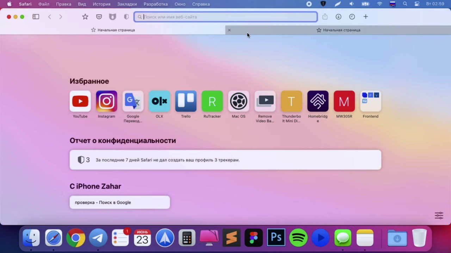This screenshot has width=451, height=253.
Task: Switch to the first Начальная страница tab
Action: tap(113, 30)
